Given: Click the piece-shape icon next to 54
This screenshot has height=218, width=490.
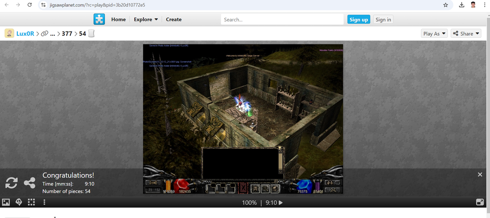Looking at the screenshot, I should [91, 34].
